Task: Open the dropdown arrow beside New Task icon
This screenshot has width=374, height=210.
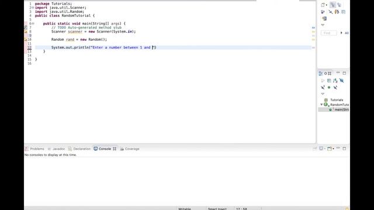Action: [x=327, y=5]
